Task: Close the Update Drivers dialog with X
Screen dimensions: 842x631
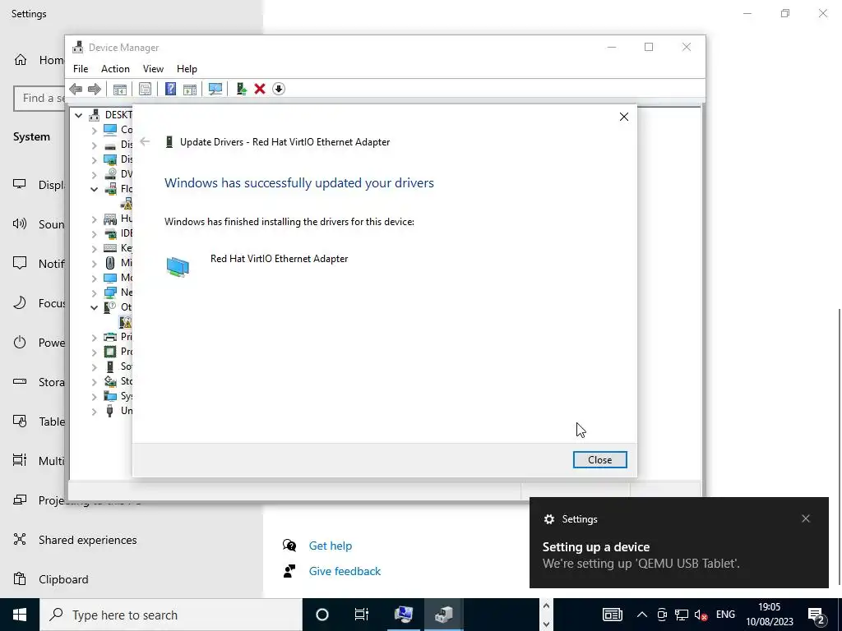Action: pos(624,117)
